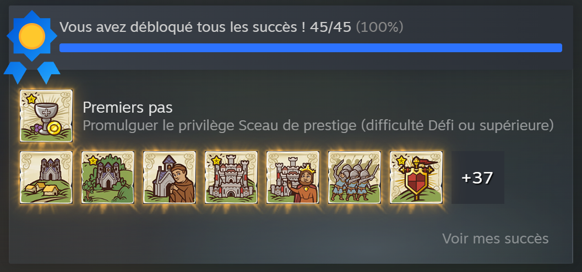Open the Voir mes succès link
582x272 pixels.
(x=495, y=238)
